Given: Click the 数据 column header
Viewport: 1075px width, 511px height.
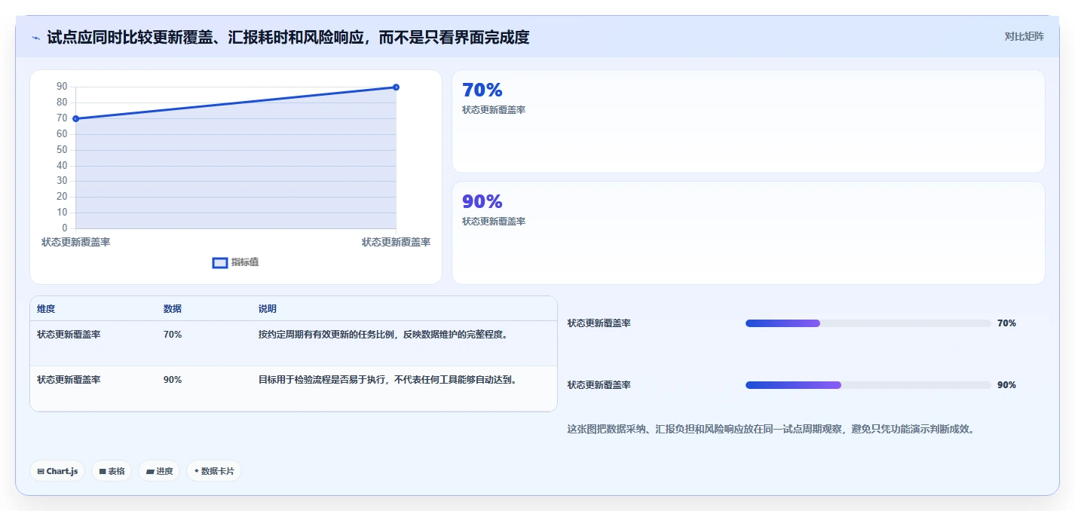Looking at the screenshot, I should click(x=173, y=309).
